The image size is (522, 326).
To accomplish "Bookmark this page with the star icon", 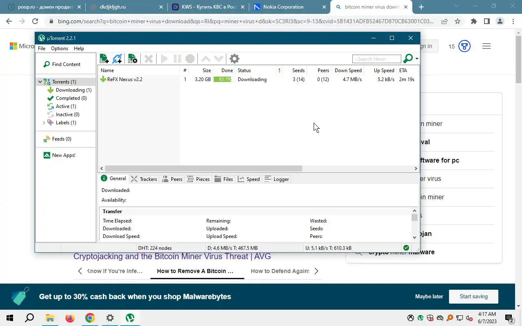I will pos(458,21).
